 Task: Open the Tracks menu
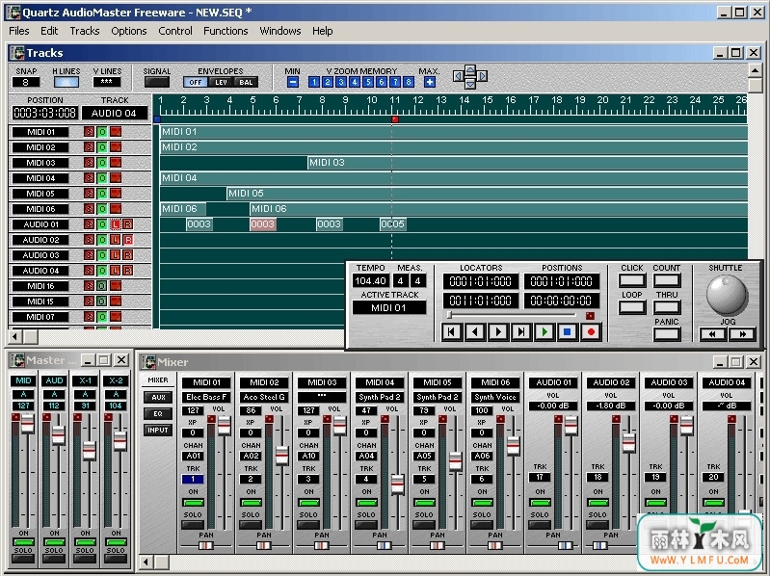pyautogui.click(x=85, y=31)
